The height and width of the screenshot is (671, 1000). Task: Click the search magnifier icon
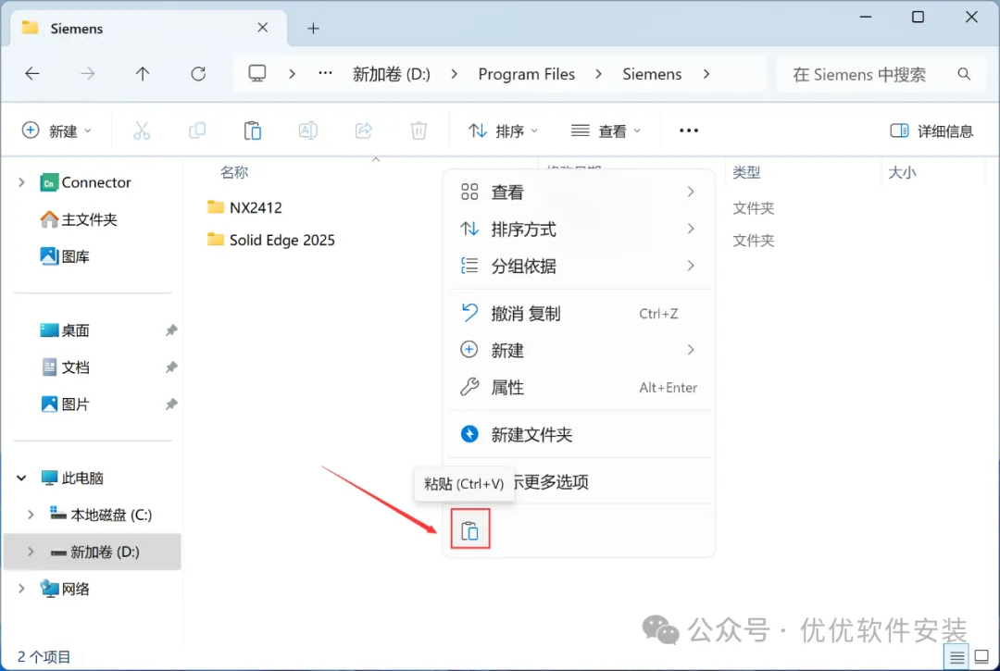coord(964,74)
